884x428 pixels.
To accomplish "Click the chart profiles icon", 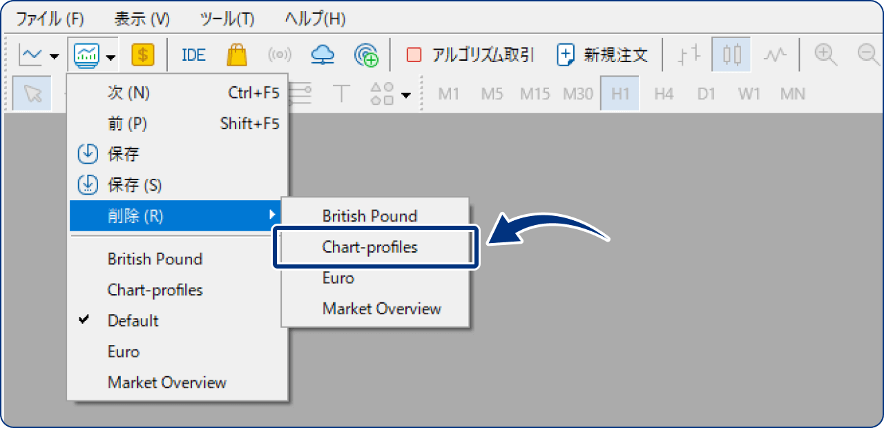I will [87, 55].
